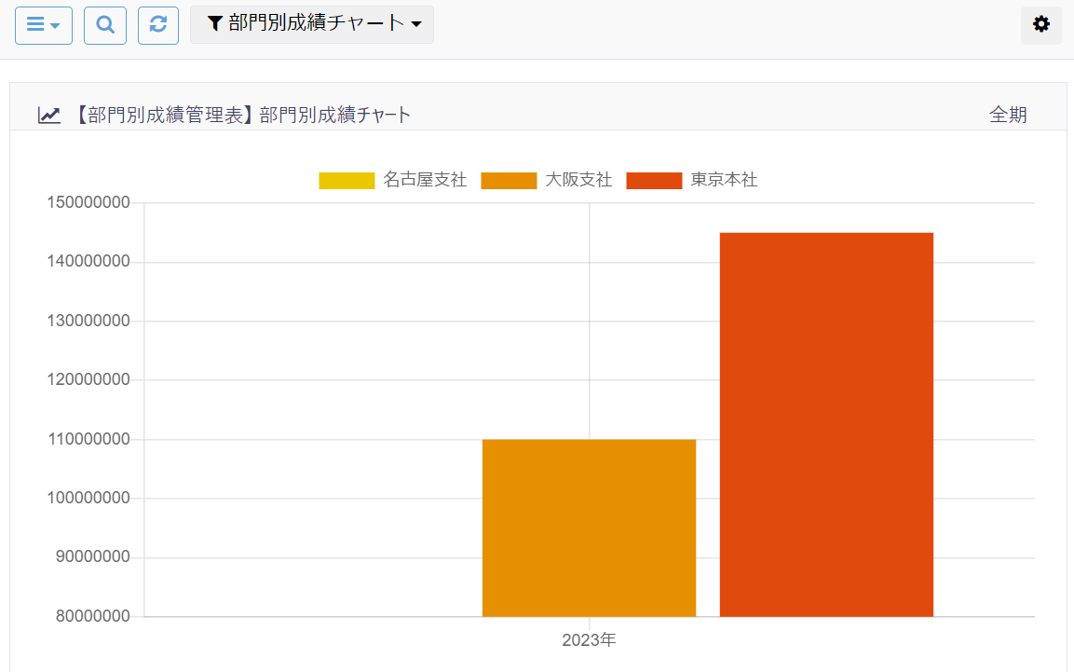Click the refresh arrows icon
This screenshot has height=672, width=1074.
[x=158, y=25]
